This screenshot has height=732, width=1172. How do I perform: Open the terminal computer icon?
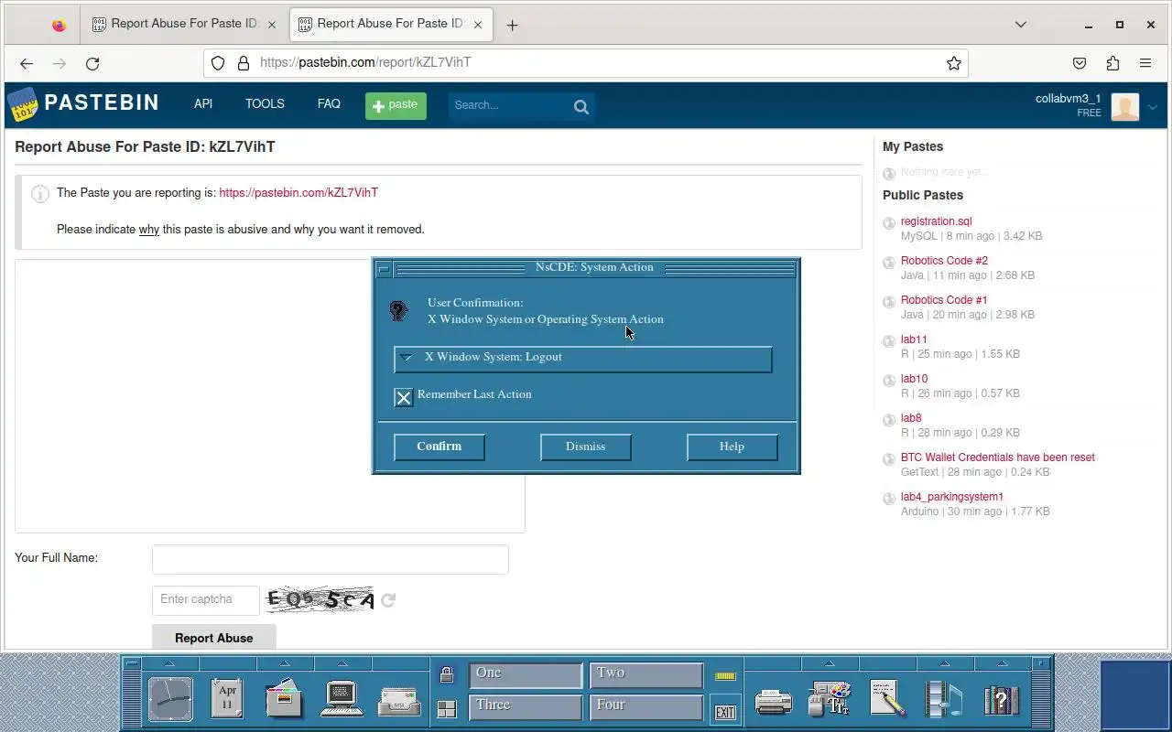coord(342,699)
